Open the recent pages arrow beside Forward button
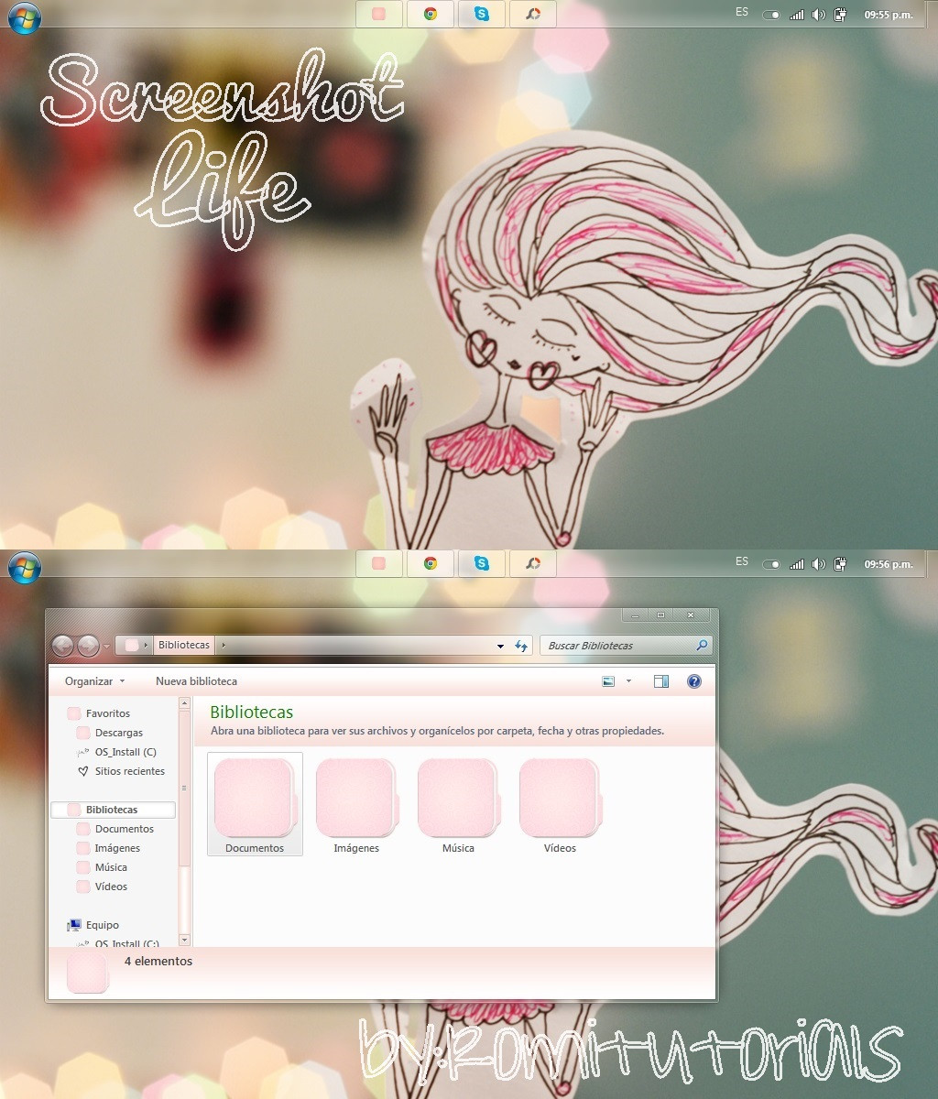 [106, 647]
